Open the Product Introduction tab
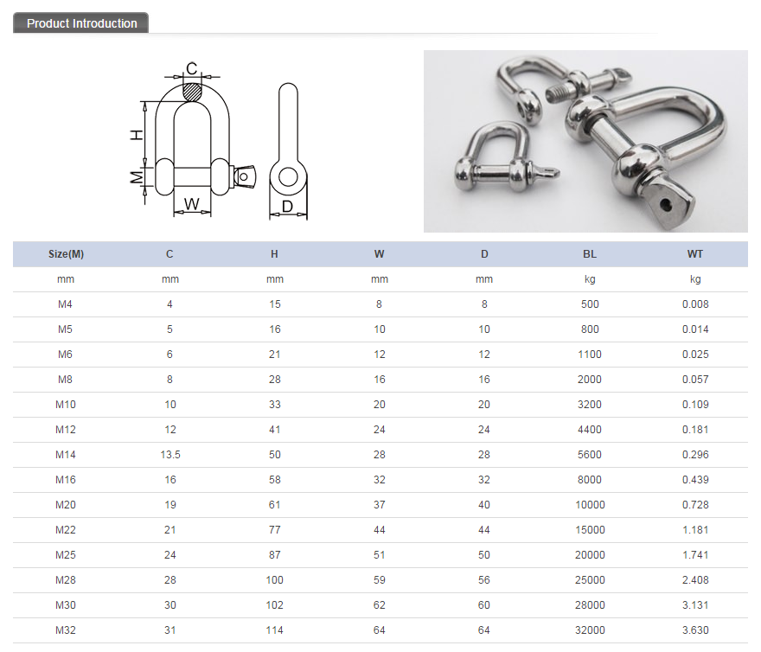Image resolution: width=761 pixels, height=652 pixels. 81,22
